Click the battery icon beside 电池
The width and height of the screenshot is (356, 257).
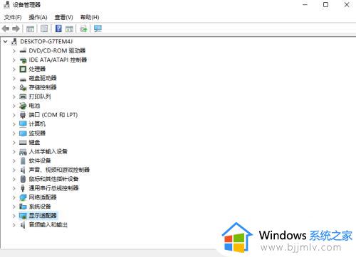(x=23, y=106)
